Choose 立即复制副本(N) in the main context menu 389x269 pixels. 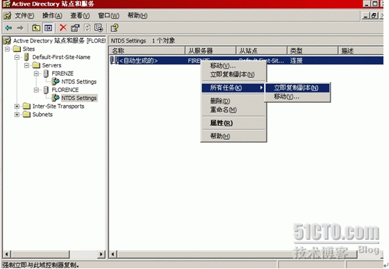(x=233, y=74)
